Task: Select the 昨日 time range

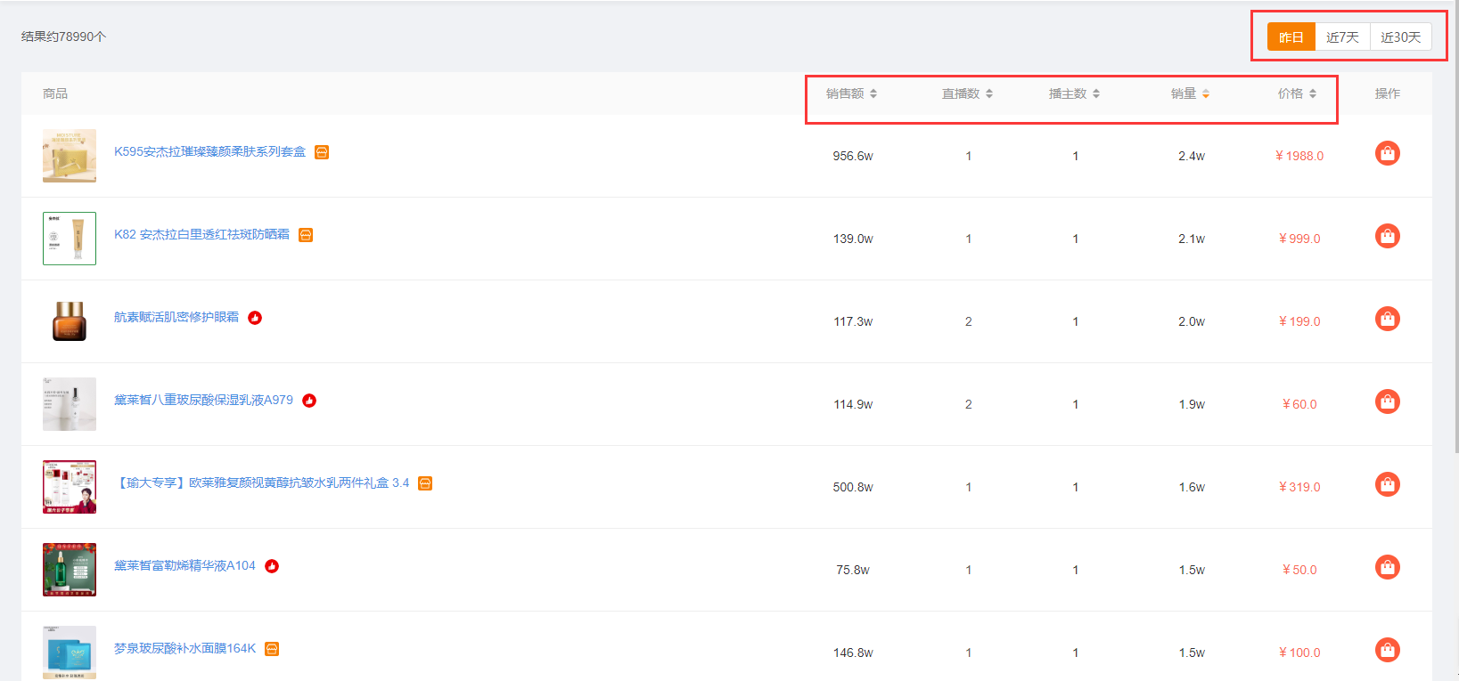Action: (1291, 37)
